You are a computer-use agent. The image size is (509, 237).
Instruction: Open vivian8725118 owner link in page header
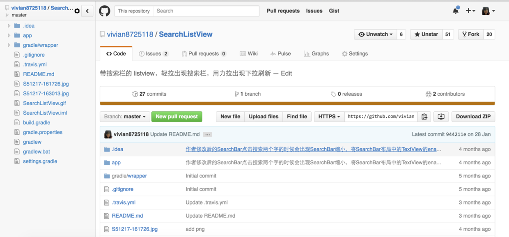[x=130, y=35]
